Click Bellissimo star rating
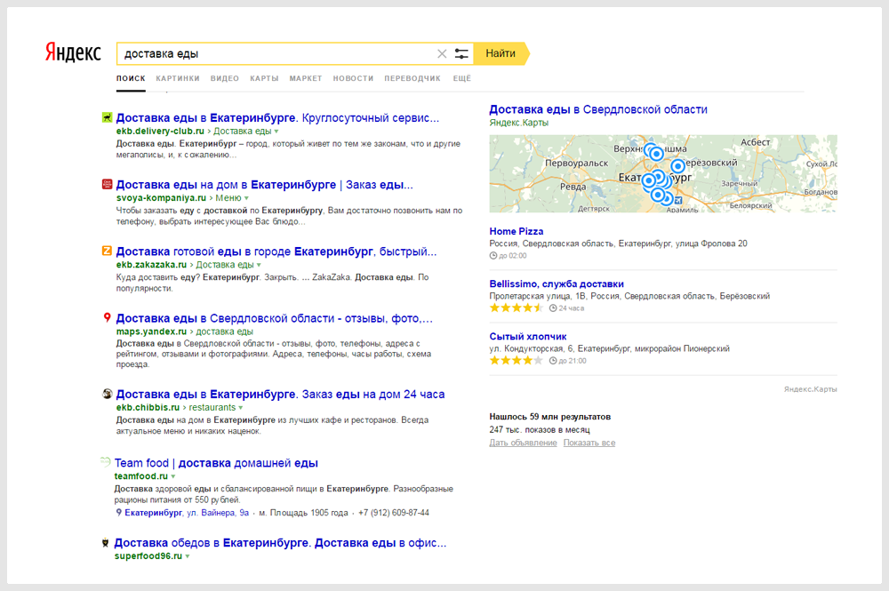The width and height of the screenshot is (889, 591). pyautogui.click(x=516, y=308)
